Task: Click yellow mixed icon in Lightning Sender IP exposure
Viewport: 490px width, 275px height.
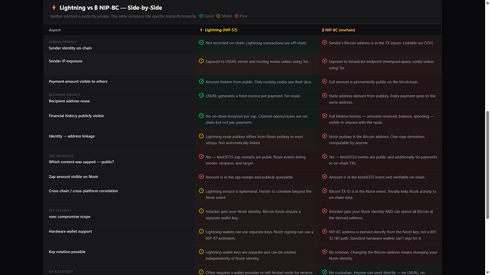Action: pyautogui.click(x=201, y=61)
